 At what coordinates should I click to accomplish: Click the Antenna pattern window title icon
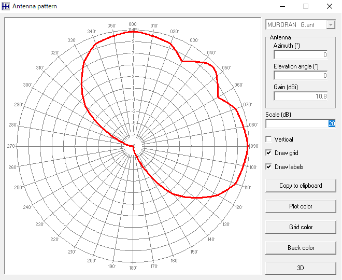click(x=6, y=6)
